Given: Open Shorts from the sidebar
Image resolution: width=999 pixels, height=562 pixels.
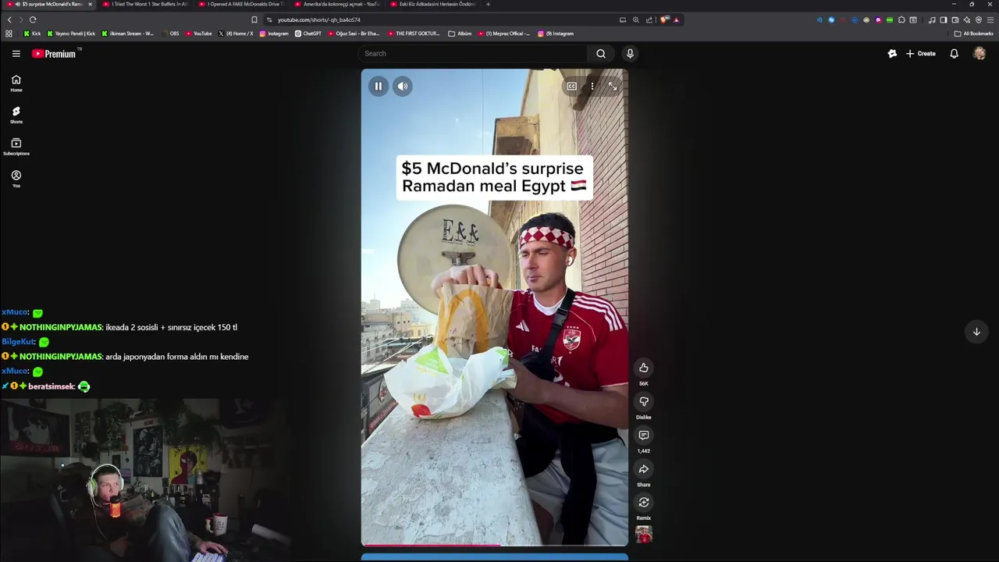Looking at the screenshot, I should tap(16, 115).
